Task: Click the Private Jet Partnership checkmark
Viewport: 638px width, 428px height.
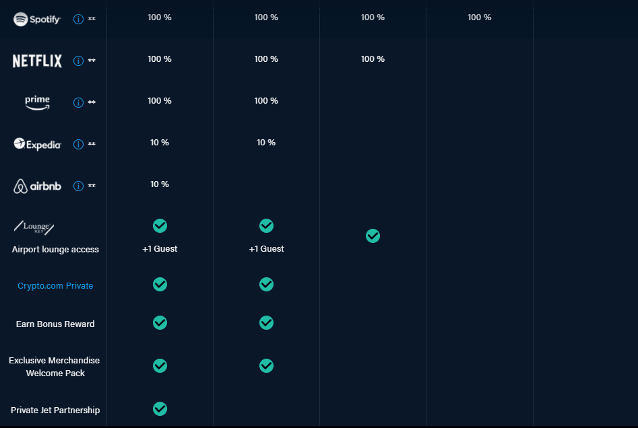Action: [160, 409]
